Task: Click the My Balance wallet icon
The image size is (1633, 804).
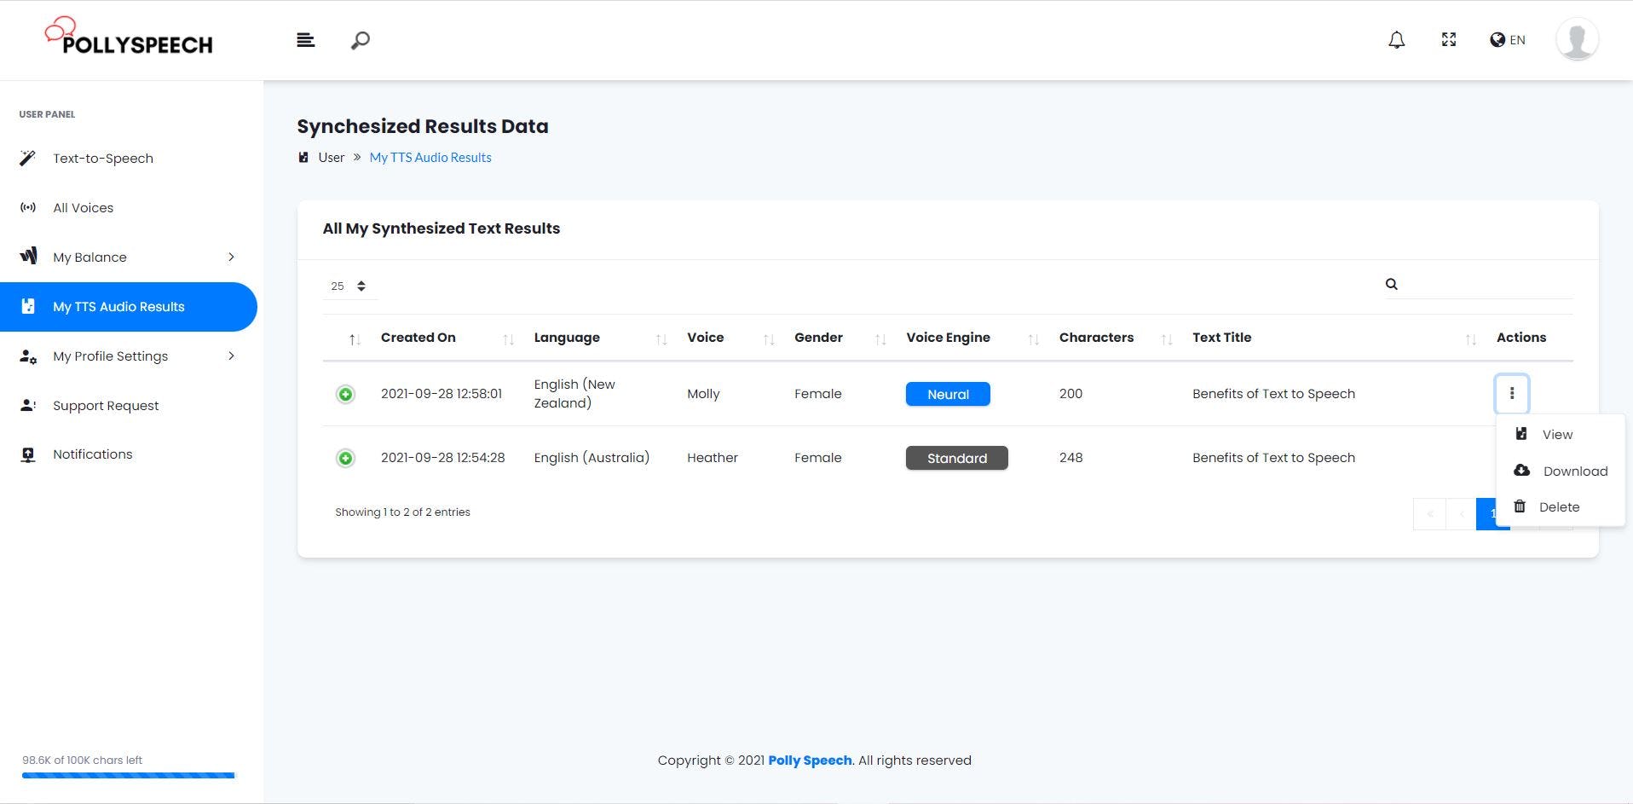Action: (x=28, y=256)
